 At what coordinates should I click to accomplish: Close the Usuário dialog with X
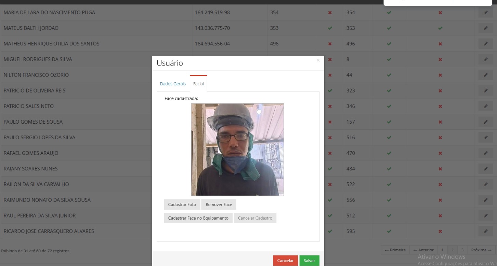point(318,60)
